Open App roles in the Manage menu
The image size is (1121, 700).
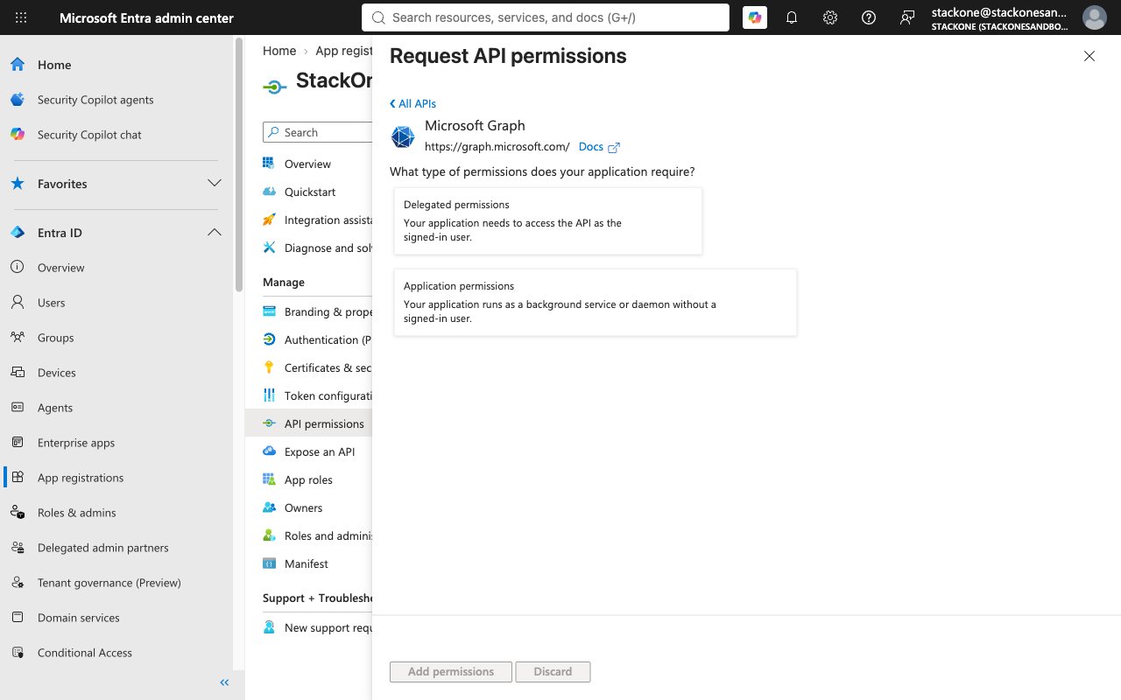308,479
